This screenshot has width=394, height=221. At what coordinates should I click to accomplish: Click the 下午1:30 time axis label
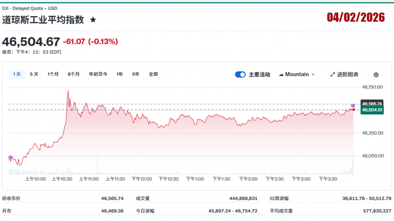coord(221,179)
